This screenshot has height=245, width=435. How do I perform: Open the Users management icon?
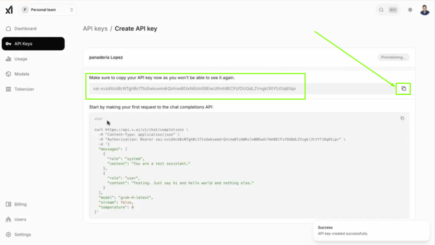pyautogui.click(x=9, y=219)
